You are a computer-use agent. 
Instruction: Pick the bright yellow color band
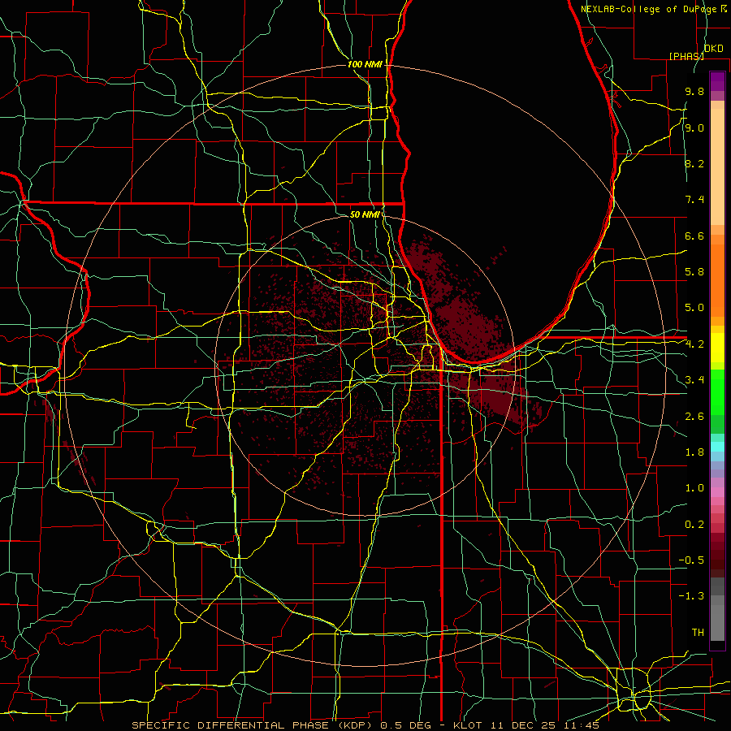click(x=717, y=348)
